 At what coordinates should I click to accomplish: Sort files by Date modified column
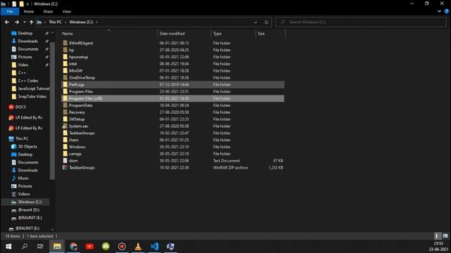coord(184,34)
